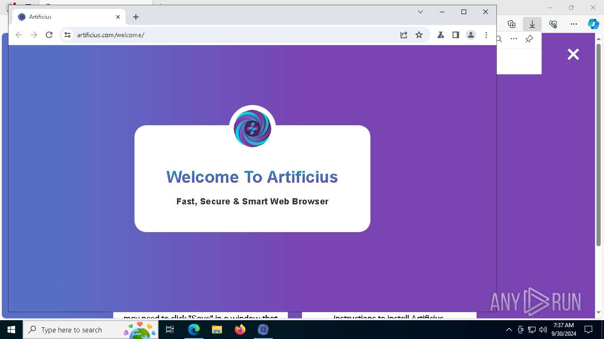Click Welcome To Artificius heading
The image size is (604, 339).
coord(252,177)
